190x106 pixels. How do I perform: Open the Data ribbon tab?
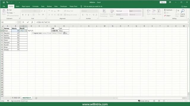(x=43, y=6)
